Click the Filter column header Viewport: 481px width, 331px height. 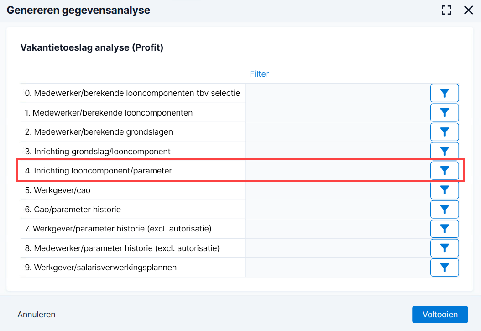click(259, 74)
